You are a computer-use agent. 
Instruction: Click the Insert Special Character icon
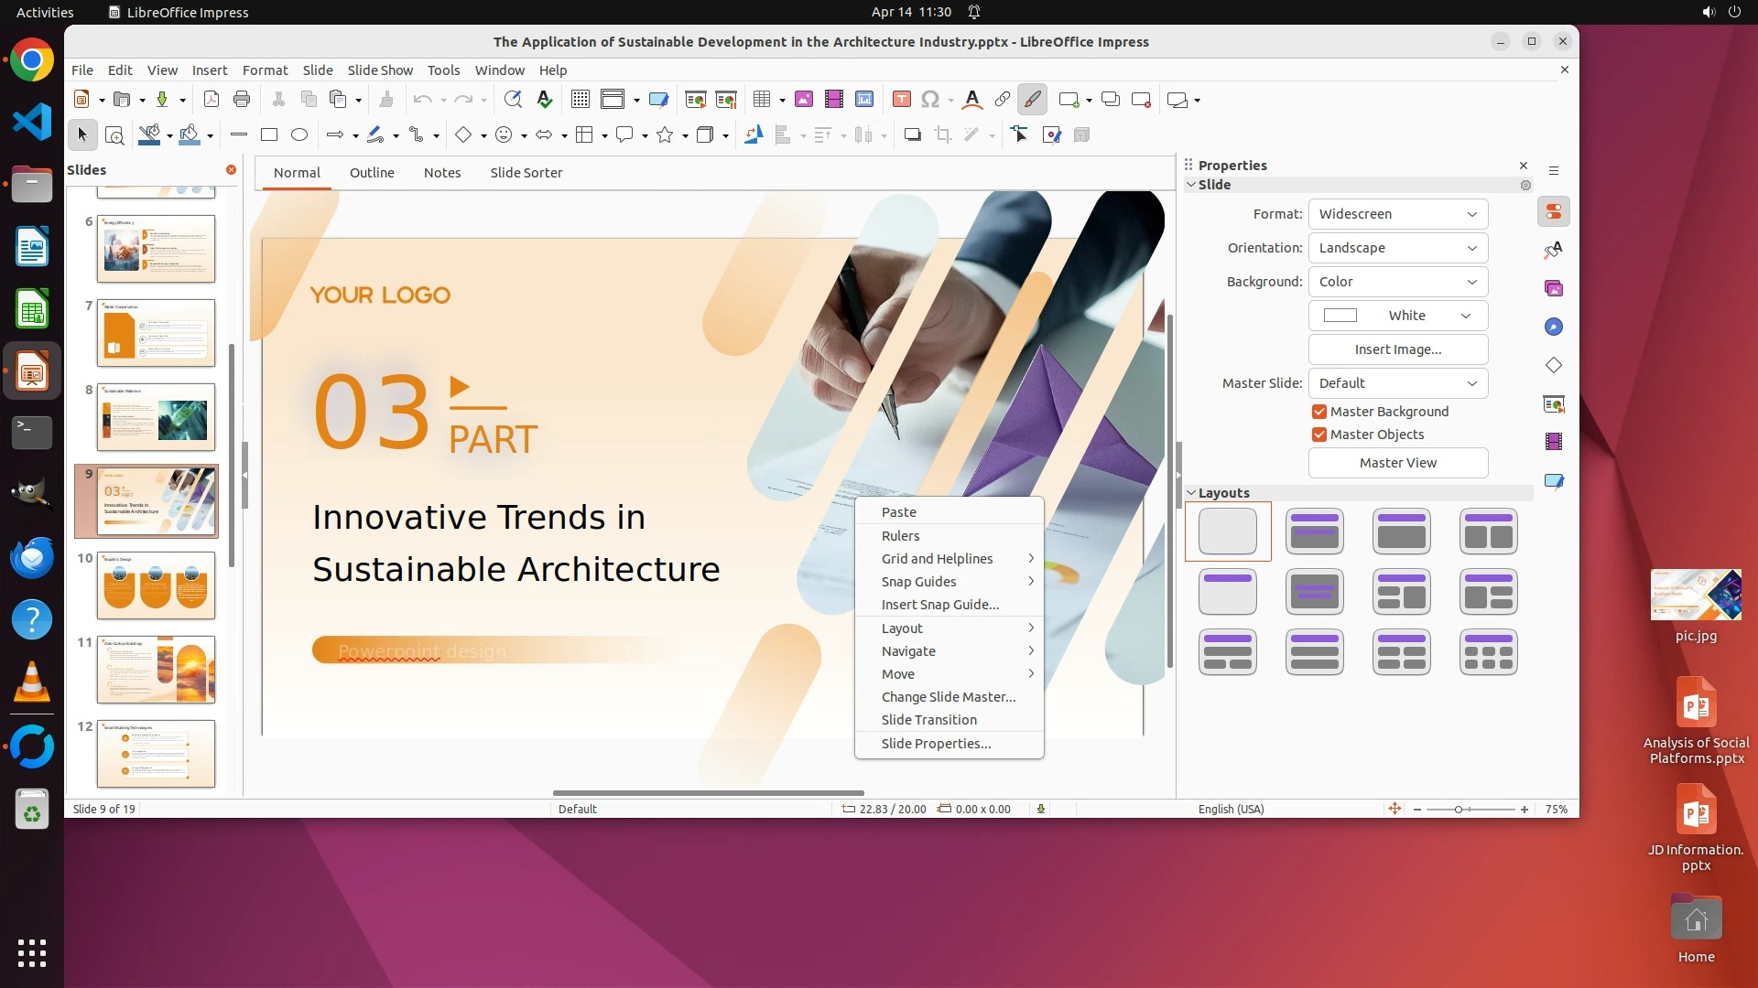click(930, 100)
